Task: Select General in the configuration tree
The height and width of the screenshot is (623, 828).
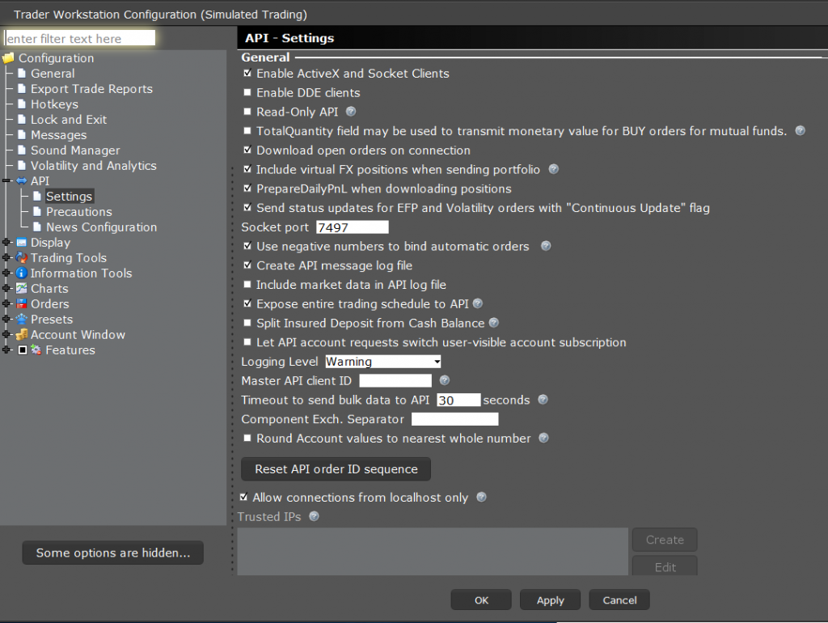Action: pos(53,74)
